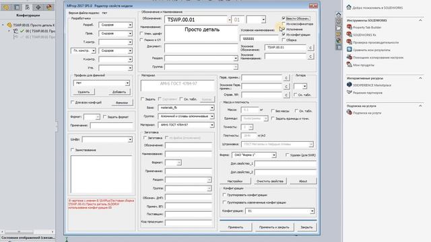Image resolution: width=431 pixels, height=242 pixels.
Task: Open material 'База' dropdown materials_fb
Action: (x=212, y=108)
